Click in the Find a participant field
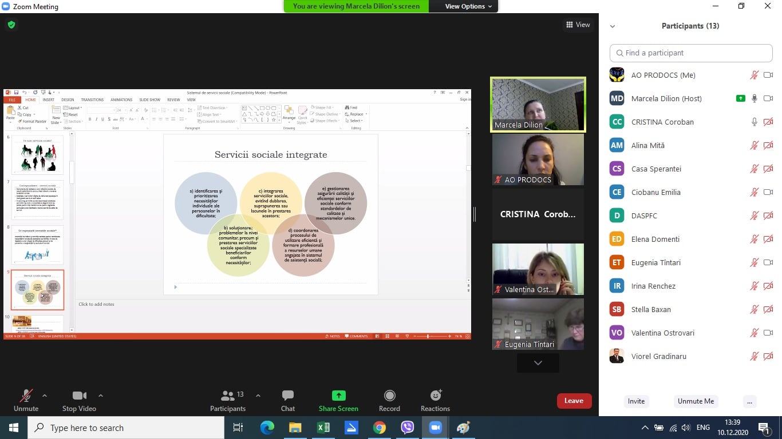This screenshot has width=782, height=439. [x=691, y=53]
